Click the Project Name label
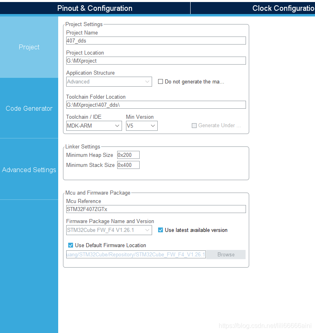This screenshot has height=333, width=315. tap(82, 33)
